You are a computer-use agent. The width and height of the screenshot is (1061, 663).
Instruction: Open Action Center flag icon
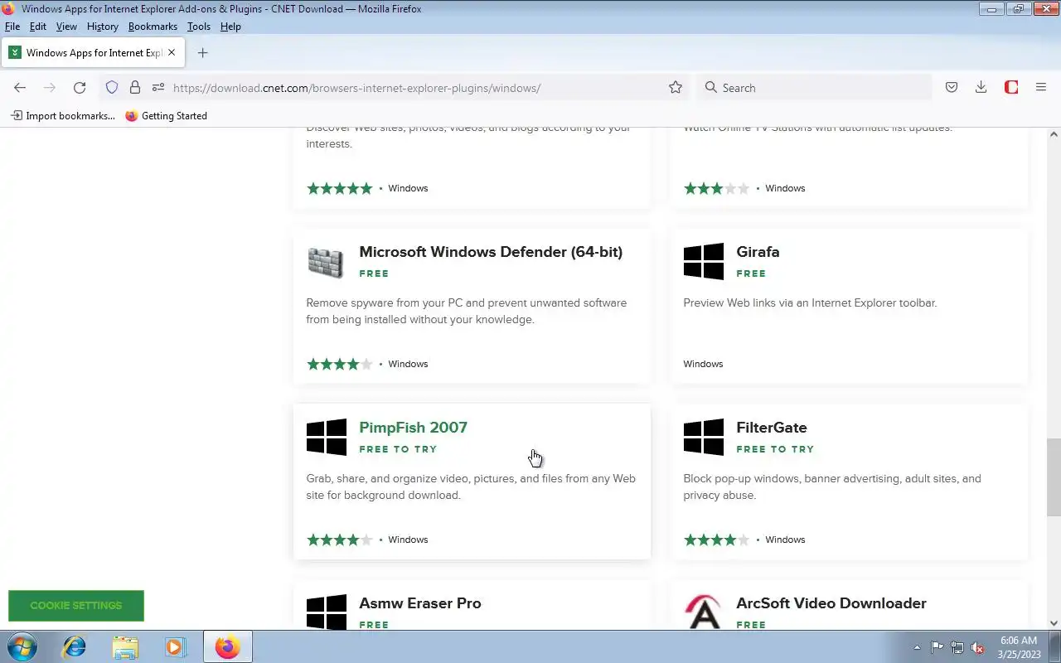(x=937, y=647)
